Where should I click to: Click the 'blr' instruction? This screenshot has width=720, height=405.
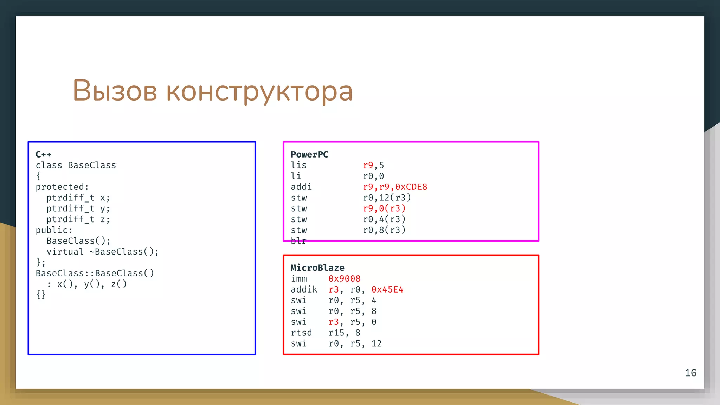coord(299,241)
